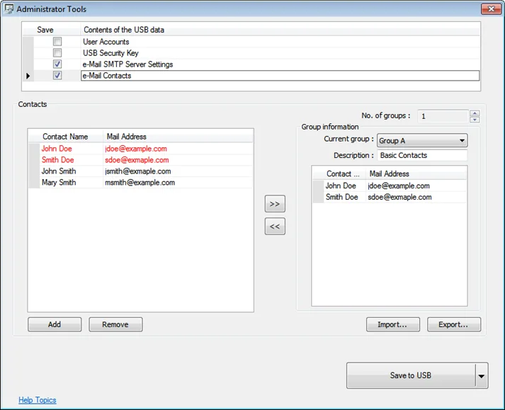The height and width of the screenshot is (410, 505).
Task: Click row selector beside John Smith
Action: pyautogui.click(x=34, y=171)
